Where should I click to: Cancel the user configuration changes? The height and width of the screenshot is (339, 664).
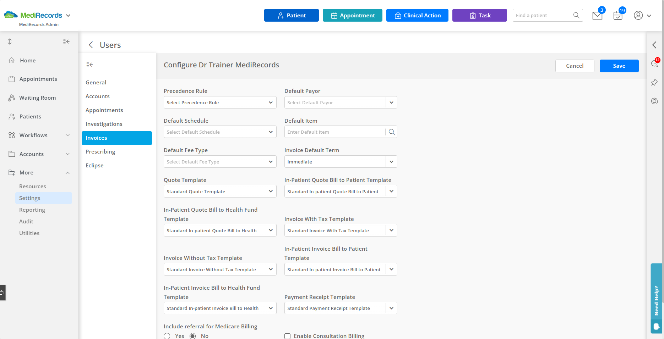click(575, 66)
